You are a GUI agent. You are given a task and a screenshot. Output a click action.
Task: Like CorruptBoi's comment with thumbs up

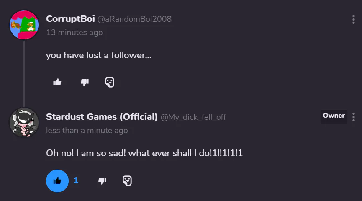tap(57, 82)
